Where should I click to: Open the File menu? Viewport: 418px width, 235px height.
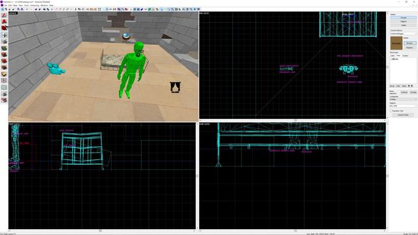(x=5, y=5)
